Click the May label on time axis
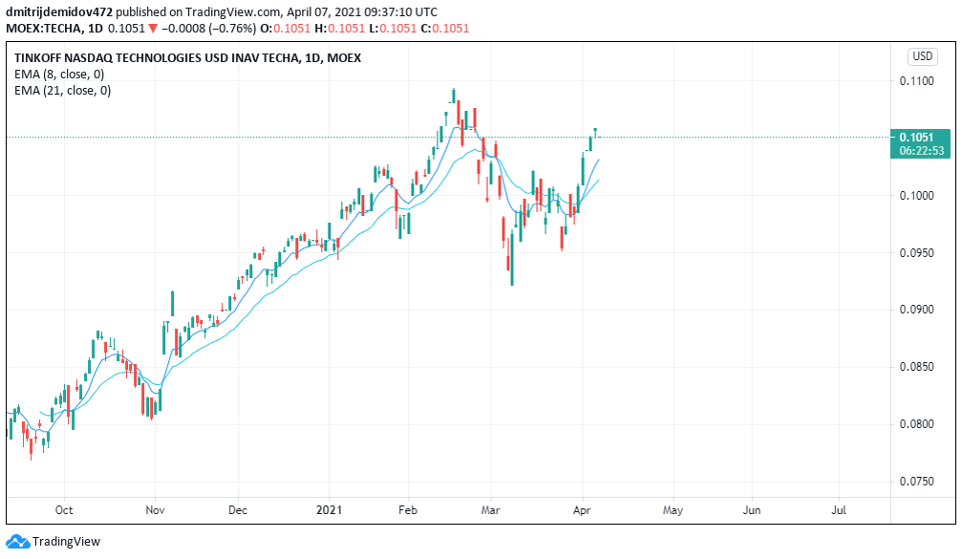 (x=673, y=510)
